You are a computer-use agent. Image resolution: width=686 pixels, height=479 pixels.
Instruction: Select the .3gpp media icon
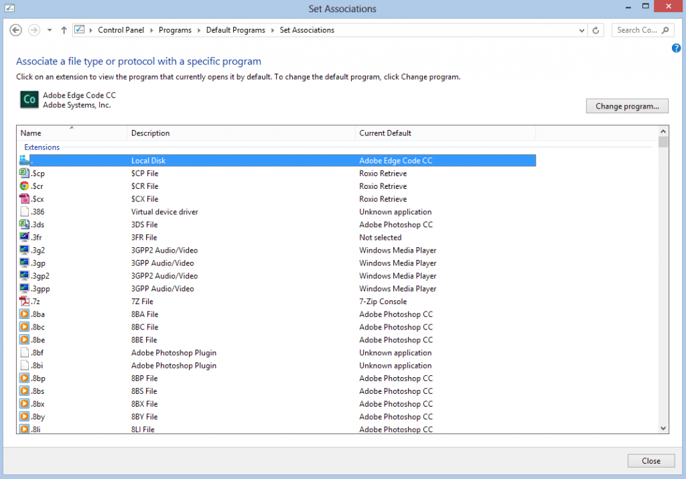24,288
